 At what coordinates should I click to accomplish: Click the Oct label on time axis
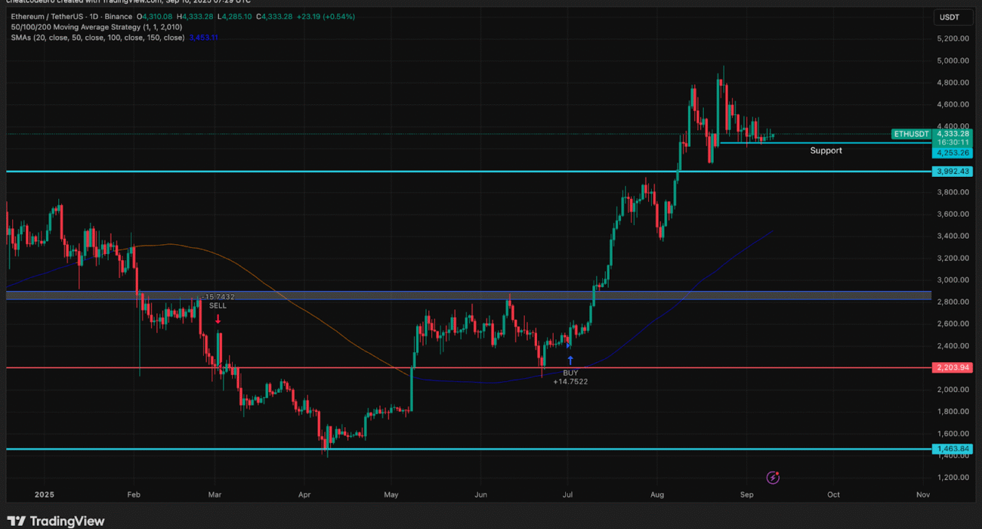point(833,495)
